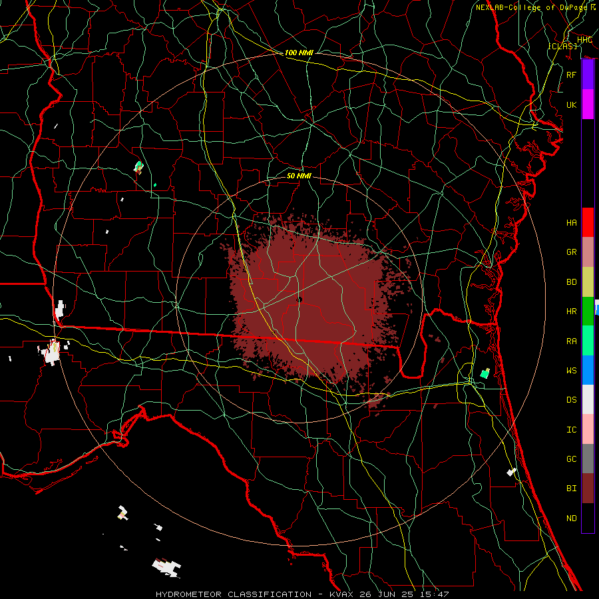Viewport: 599px width, 599px height.
Task: Click the [CLAS] units label
Action: [x=562, y=46]
